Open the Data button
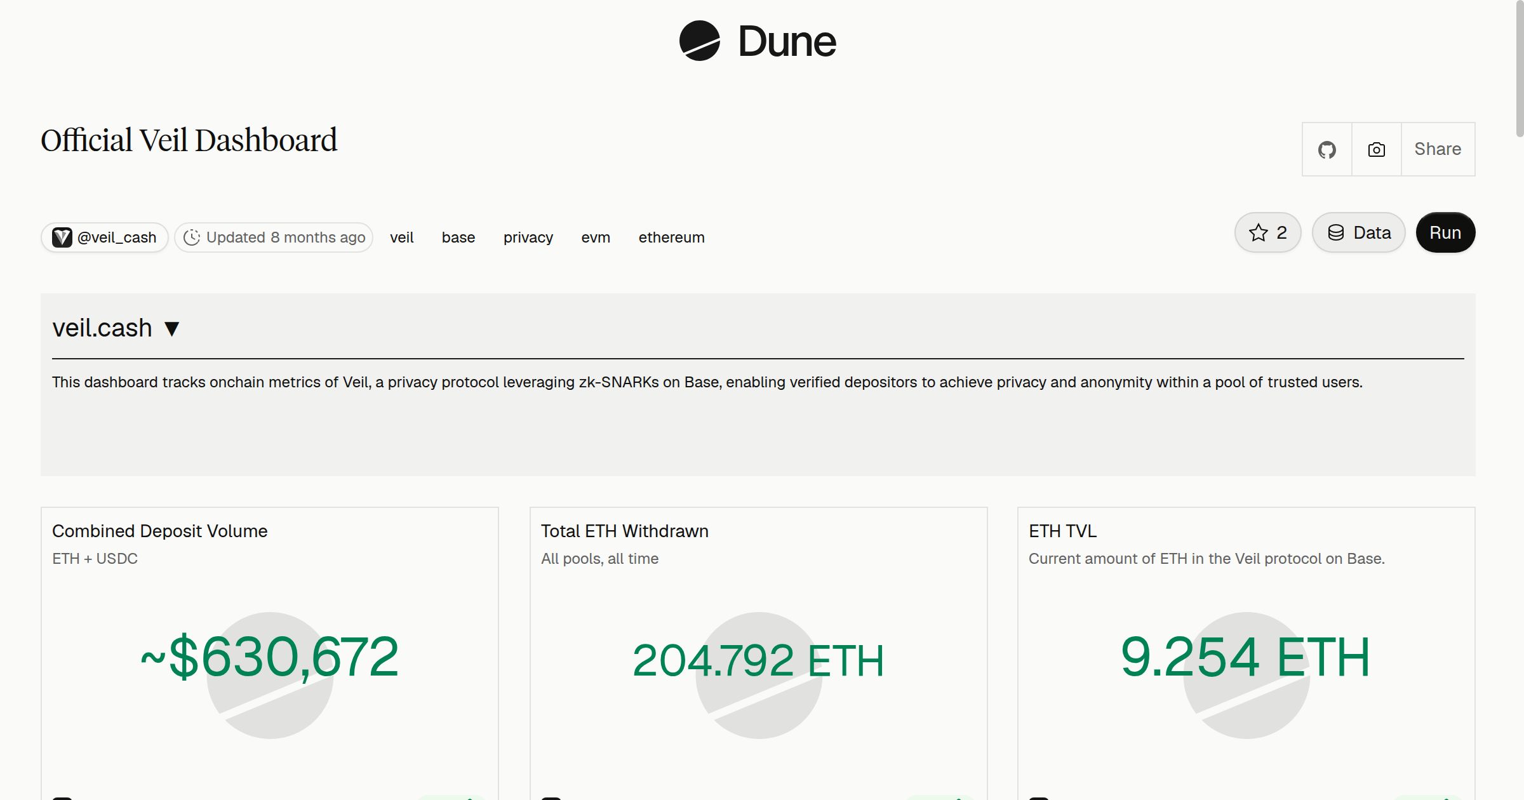 (1359, 232)
